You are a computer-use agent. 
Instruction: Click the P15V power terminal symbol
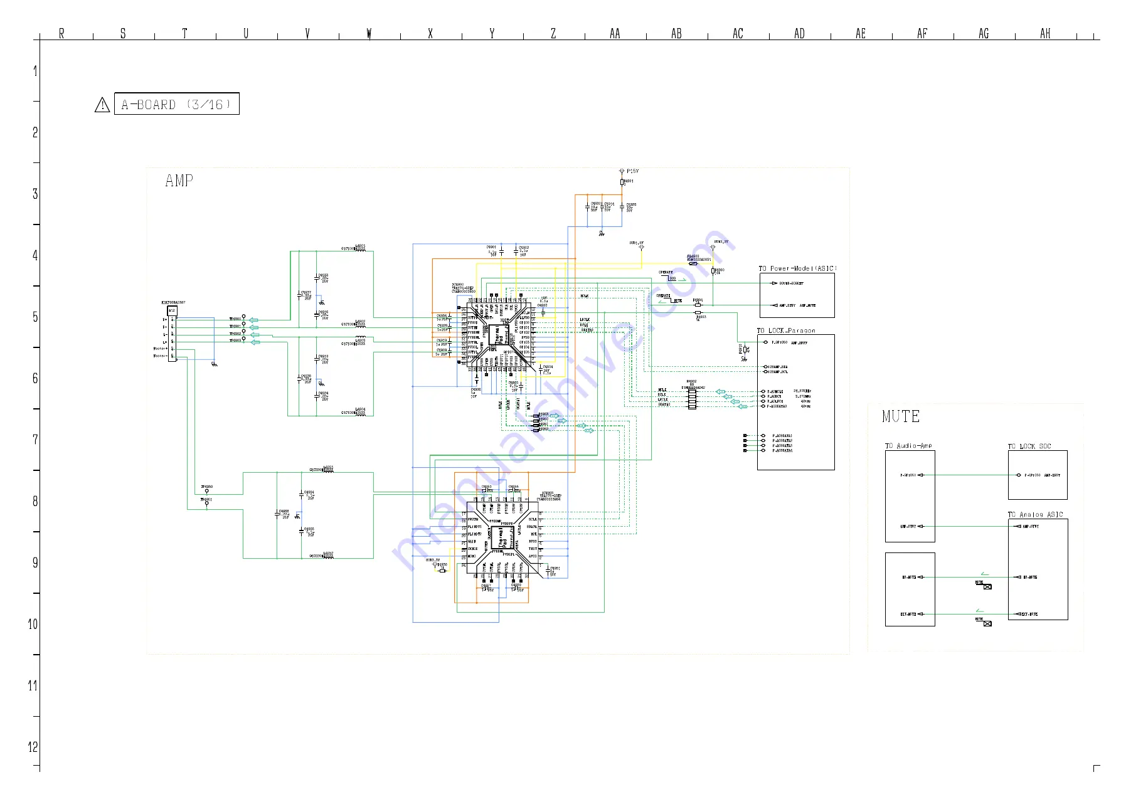622,171
